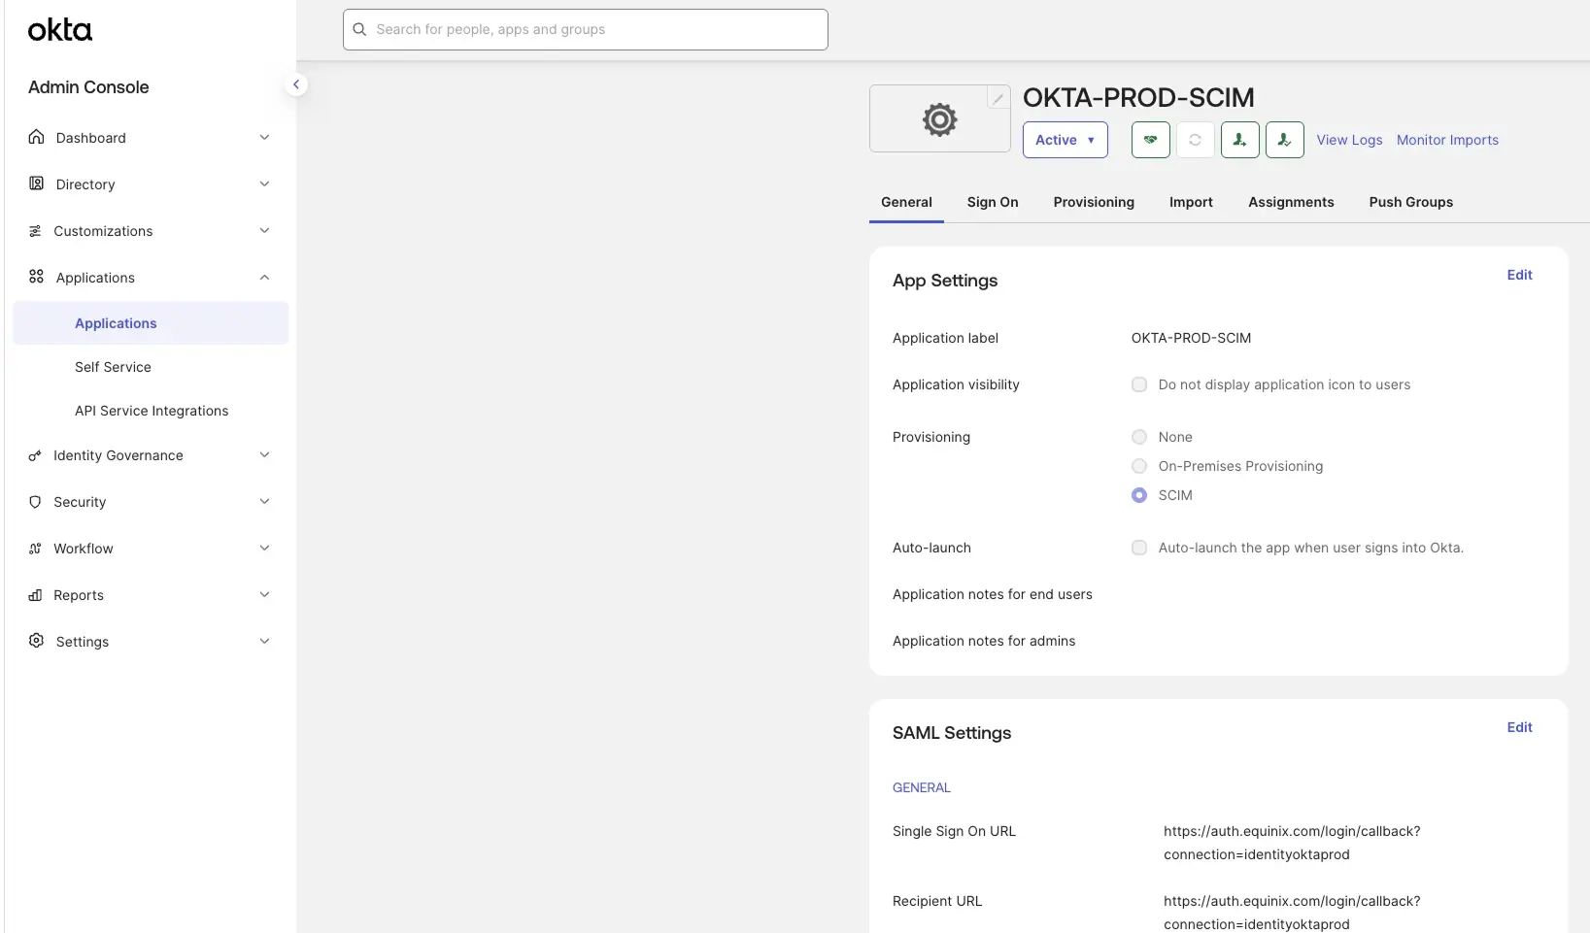Select the SCIM provisioning radio button
Image resolution: width=1590 pixels, height=933 pixels.
[x=1138, y=495]
